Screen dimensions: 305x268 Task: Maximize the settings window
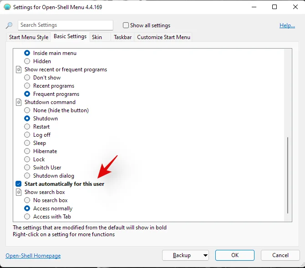point(274,7)
